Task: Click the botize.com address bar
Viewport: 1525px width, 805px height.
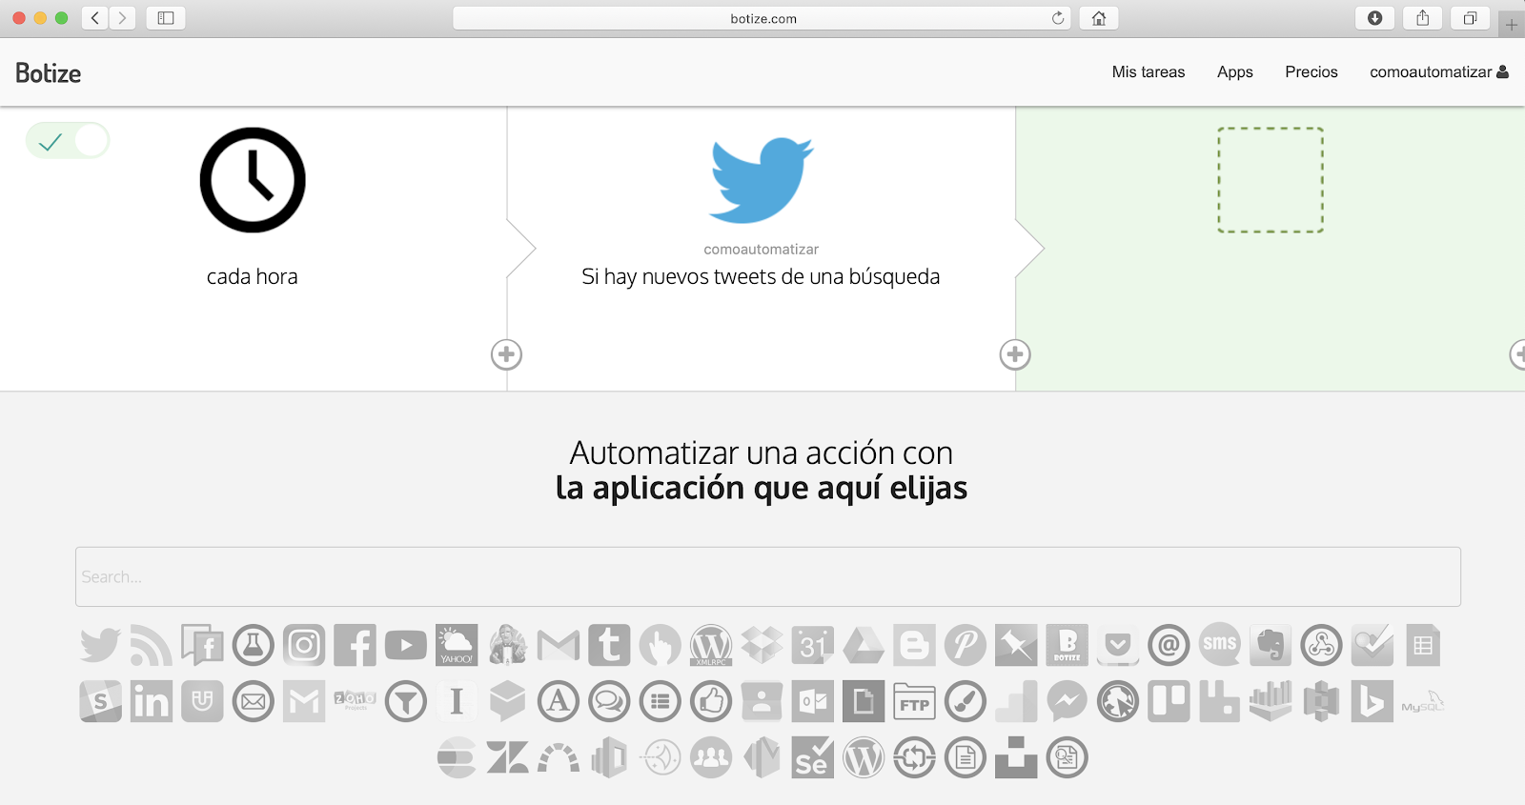Action: click(x=762, y=18)
